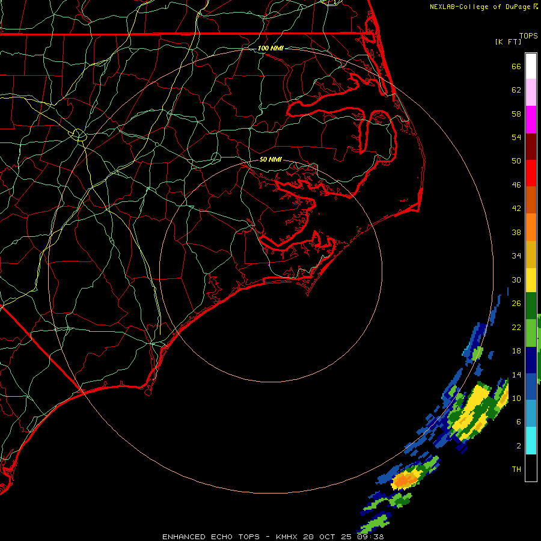Click the light green legend swatch
Screen dimensions: 541x541
tap(531, 333)
